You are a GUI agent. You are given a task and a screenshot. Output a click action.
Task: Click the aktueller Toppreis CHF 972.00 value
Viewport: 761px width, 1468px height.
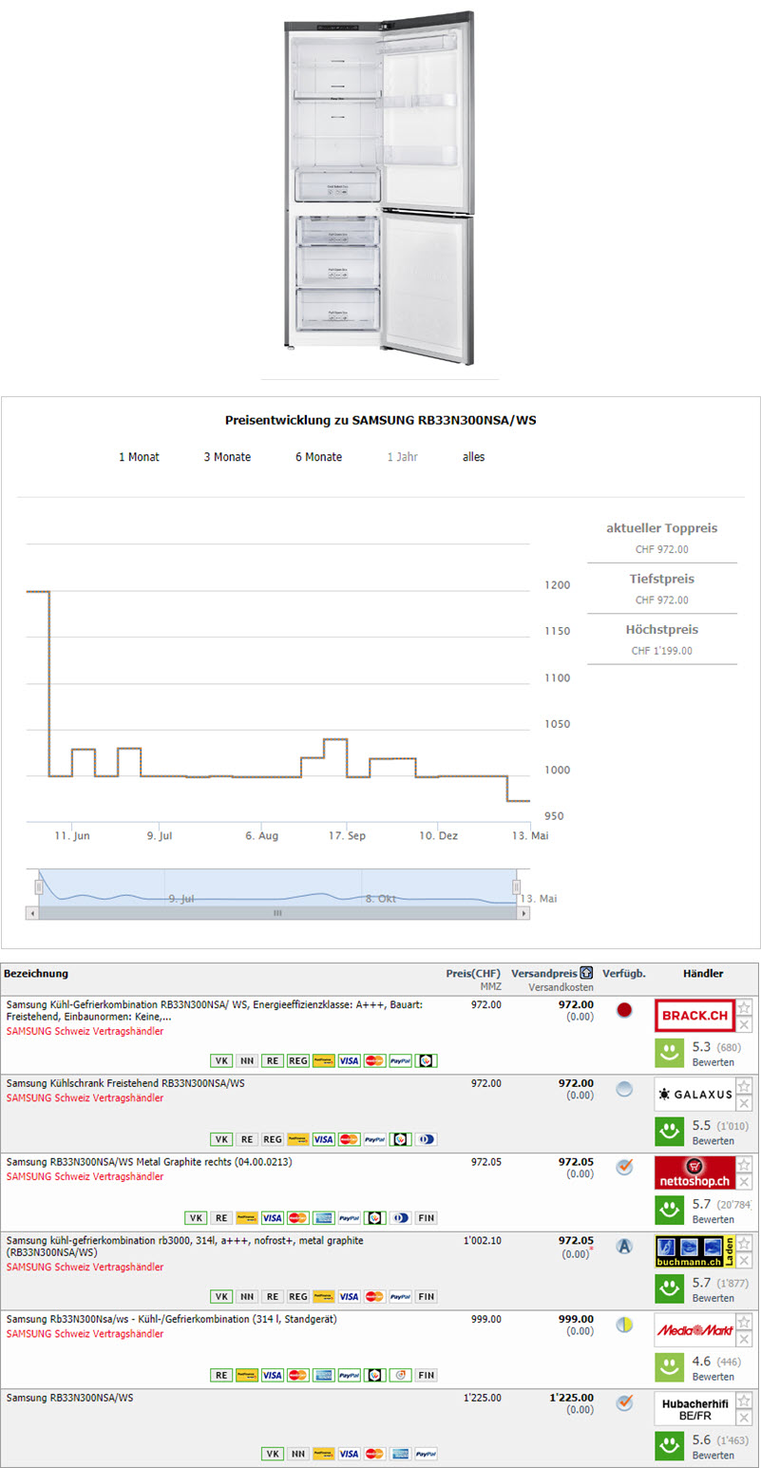tap(662, 549)
